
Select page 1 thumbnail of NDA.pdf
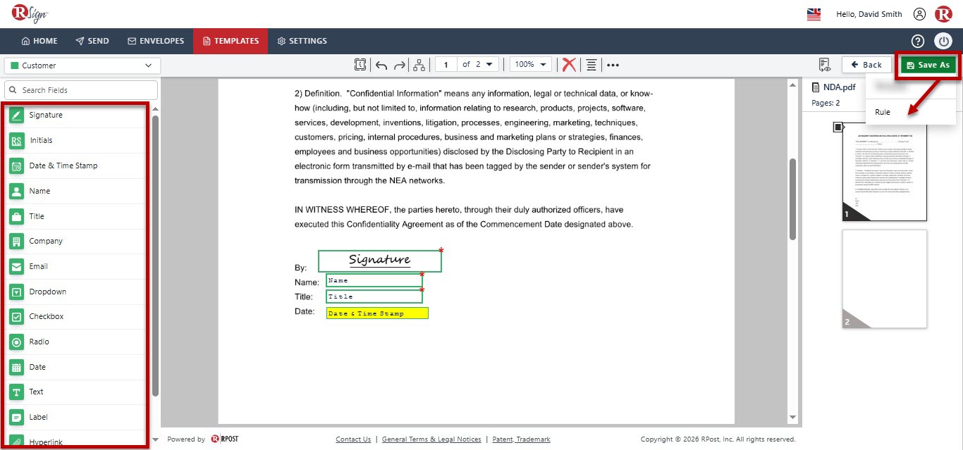[x=884, y=171]
